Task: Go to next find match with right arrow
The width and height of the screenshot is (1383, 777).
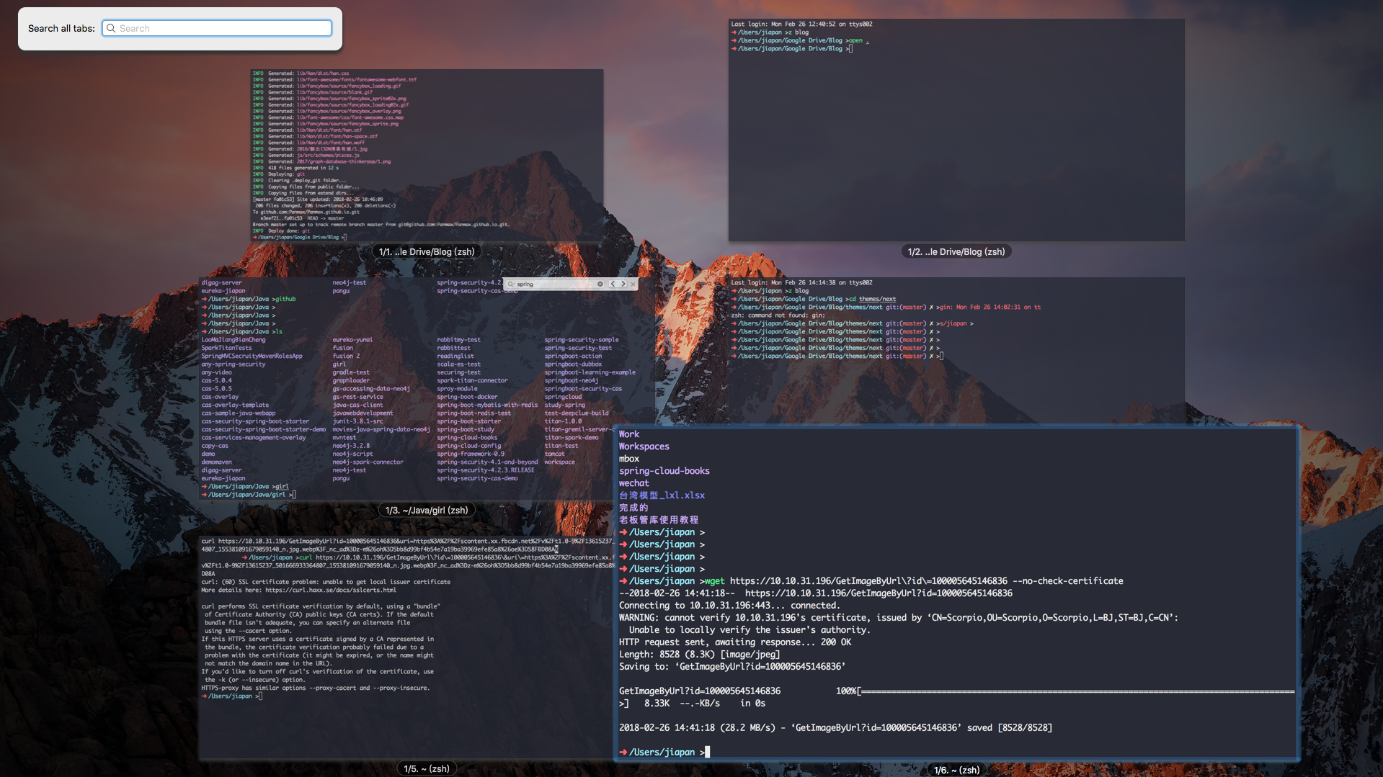Action: [623, 284]
